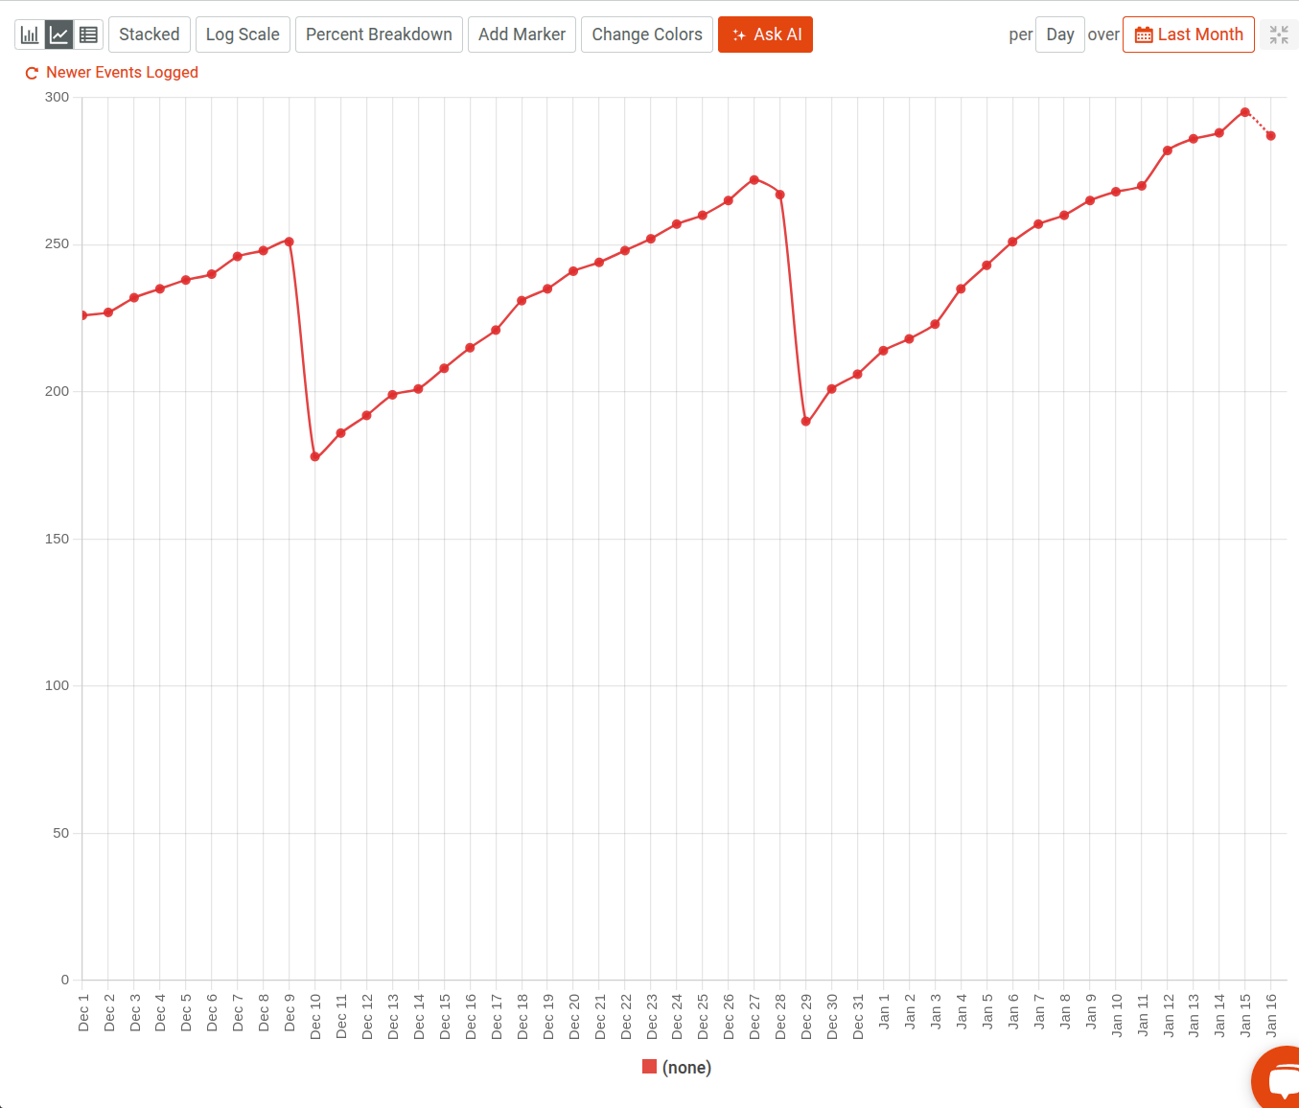Toggle Percent Breakdown display

(379, 34)
